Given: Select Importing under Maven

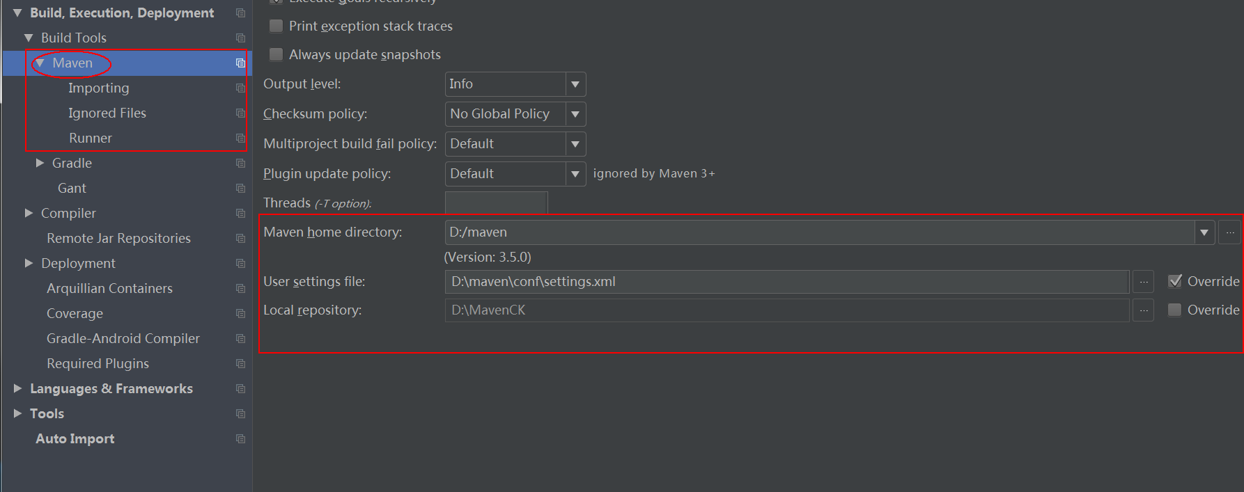Looking at the screenshot, I should pos(98,88).
